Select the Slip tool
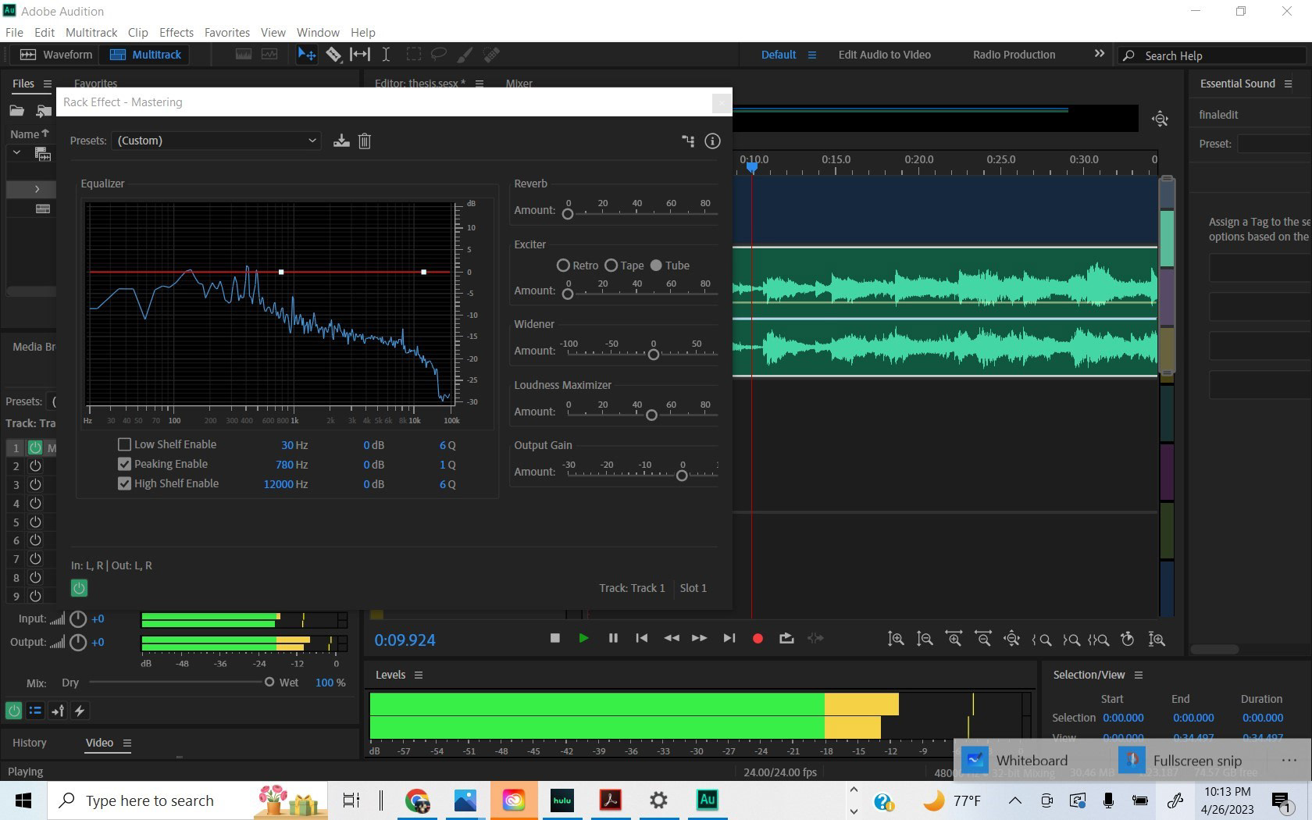1312x820 pixels. (x=360, y=55)
